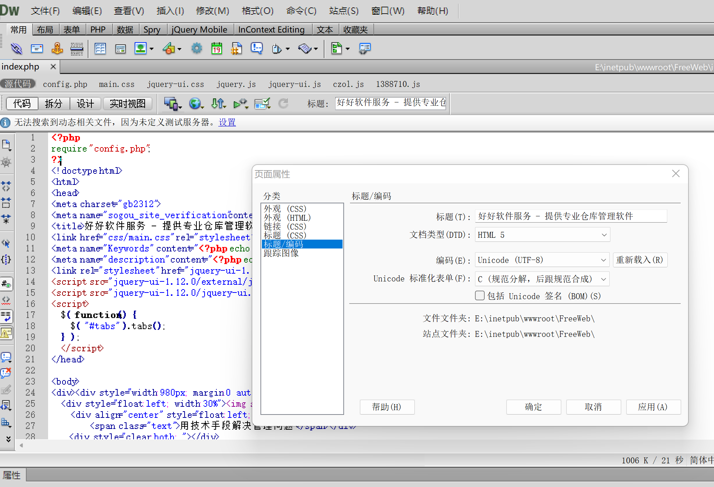Insert a named anchor
Image resolution: width=714 pixels, height=487 pixels.
coord(57,48)
